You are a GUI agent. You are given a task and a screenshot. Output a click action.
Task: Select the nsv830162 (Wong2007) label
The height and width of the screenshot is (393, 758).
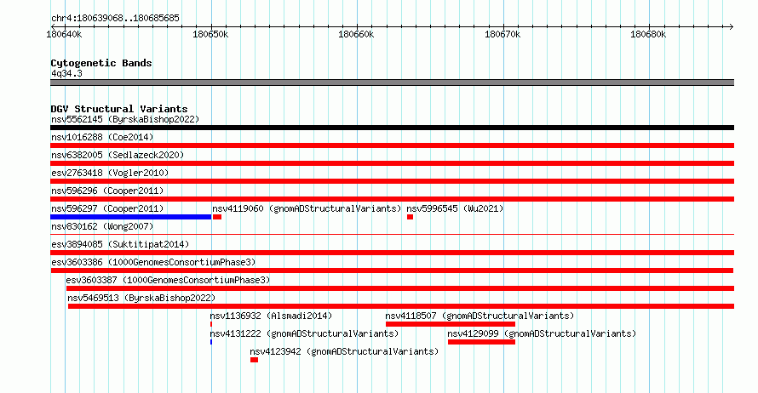[102, 226]
